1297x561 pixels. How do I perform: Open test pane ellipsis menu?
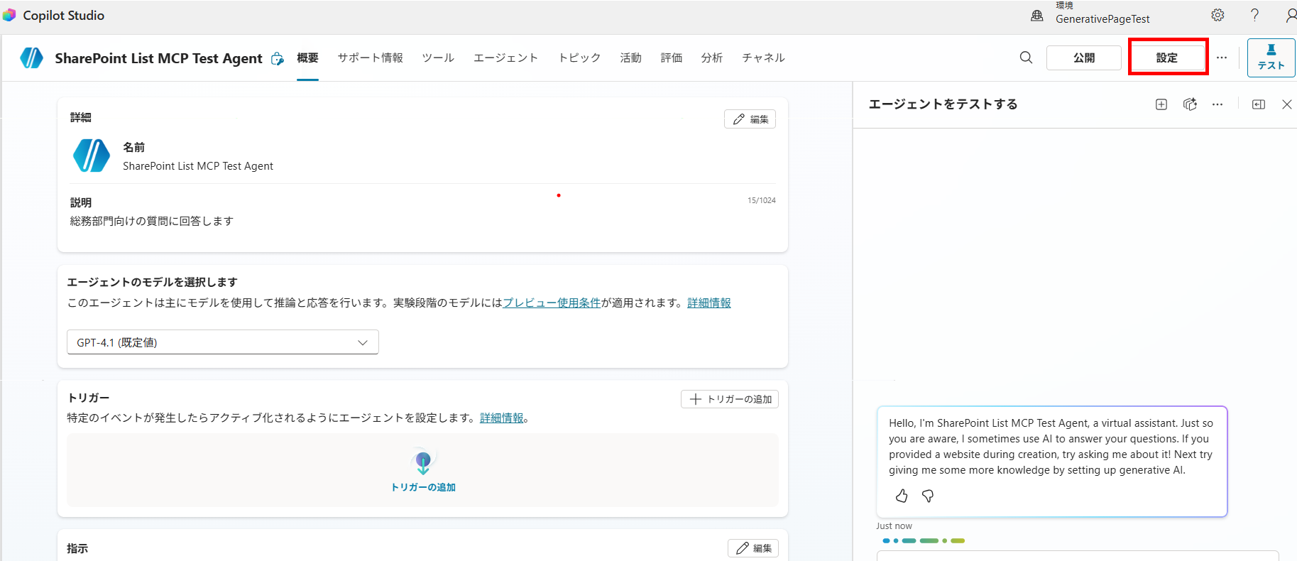(1217, 104)
